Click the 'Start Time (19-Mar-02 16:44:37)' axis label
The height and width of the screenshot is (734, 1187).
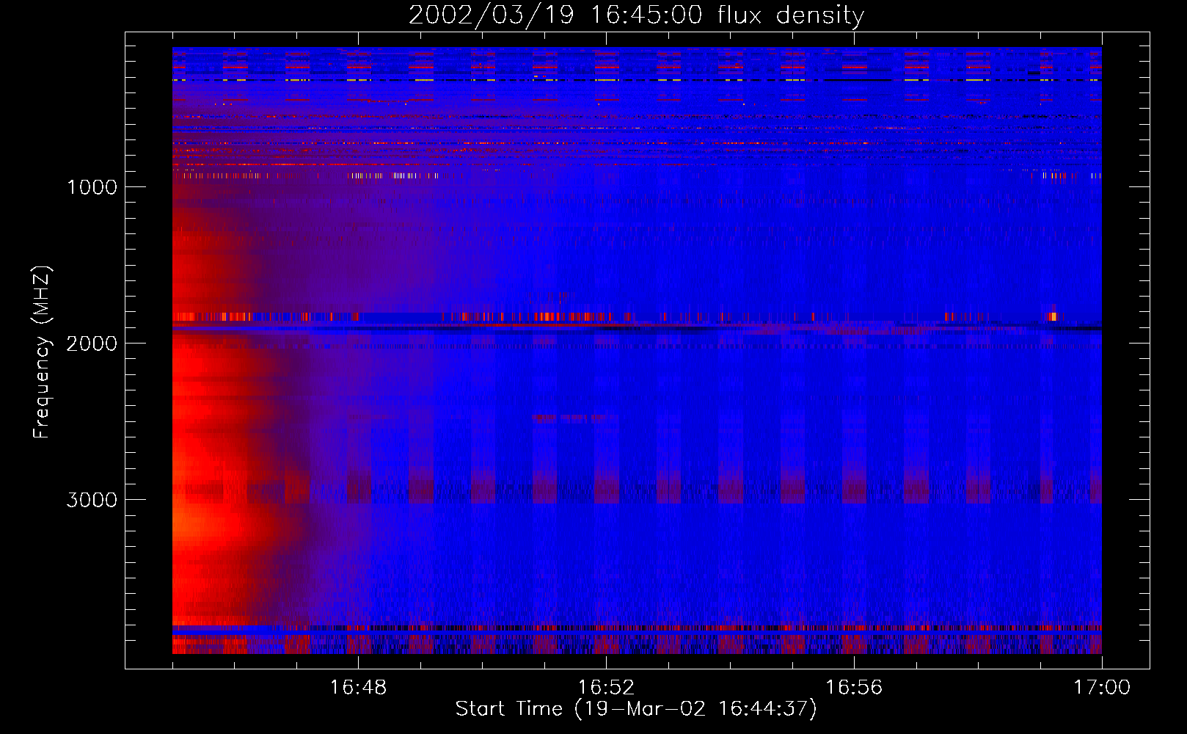click(636, 709)
